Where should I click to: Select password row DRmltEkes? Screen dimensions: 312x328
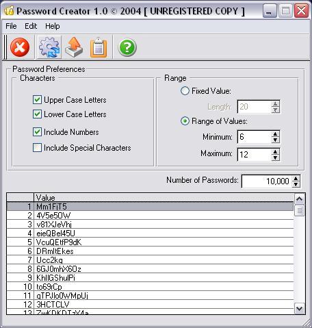coord(150,251)
